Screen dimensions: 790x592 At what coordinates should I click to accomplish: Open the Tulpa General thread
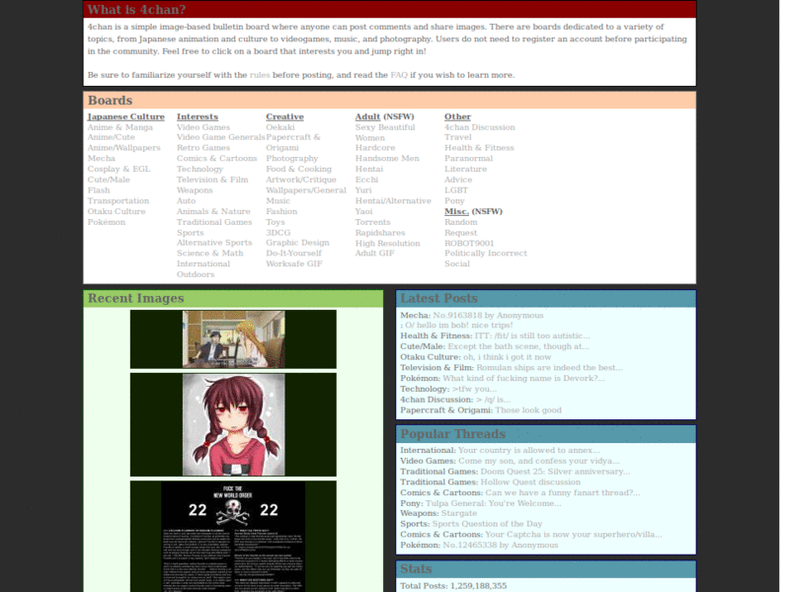(x=493, y=503)
